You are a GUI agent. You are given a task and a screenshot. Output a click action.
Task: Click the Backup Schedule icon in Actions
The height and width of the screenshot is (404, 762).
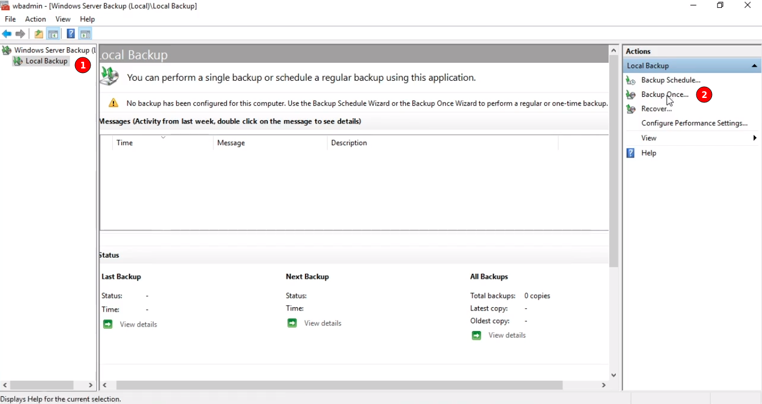click(x=631, y=80)
